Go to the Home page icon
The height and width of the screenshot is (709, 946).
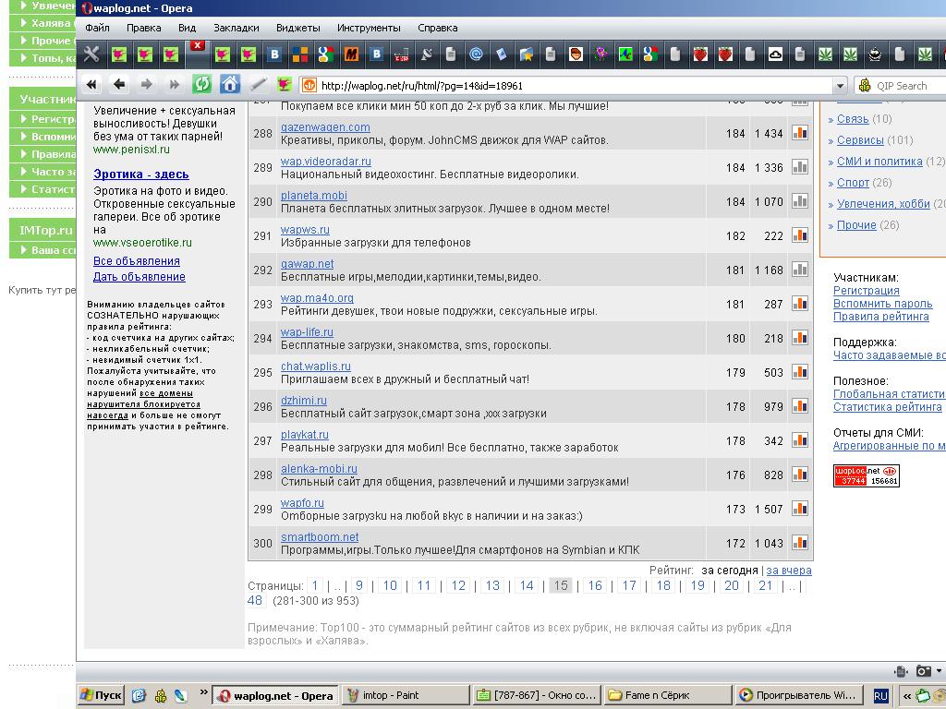pyautogui.click(x=230, y=85)
